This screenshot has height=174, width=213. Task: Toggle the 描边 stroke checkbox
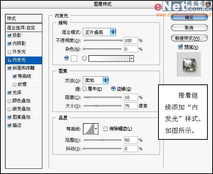coord(9,125)
